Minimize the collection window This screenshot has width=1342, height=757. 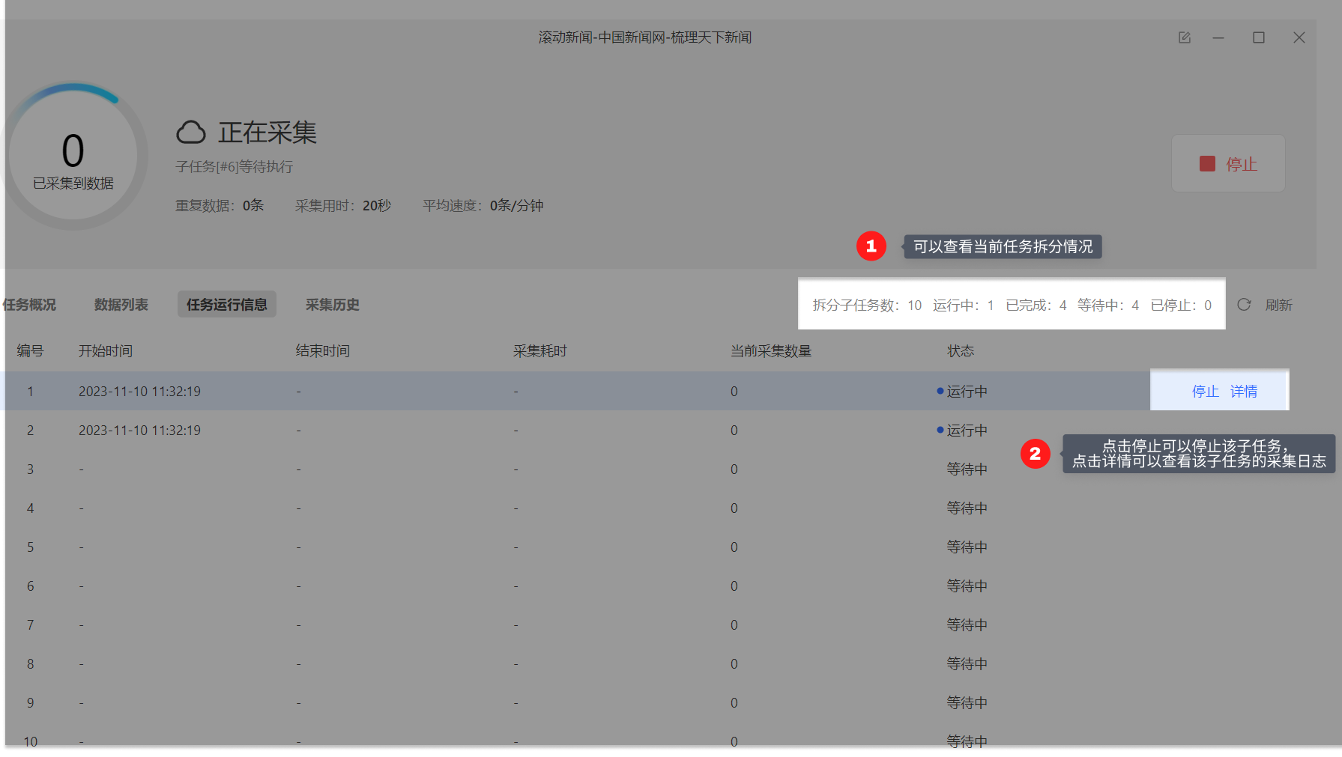pos(1219,37)
